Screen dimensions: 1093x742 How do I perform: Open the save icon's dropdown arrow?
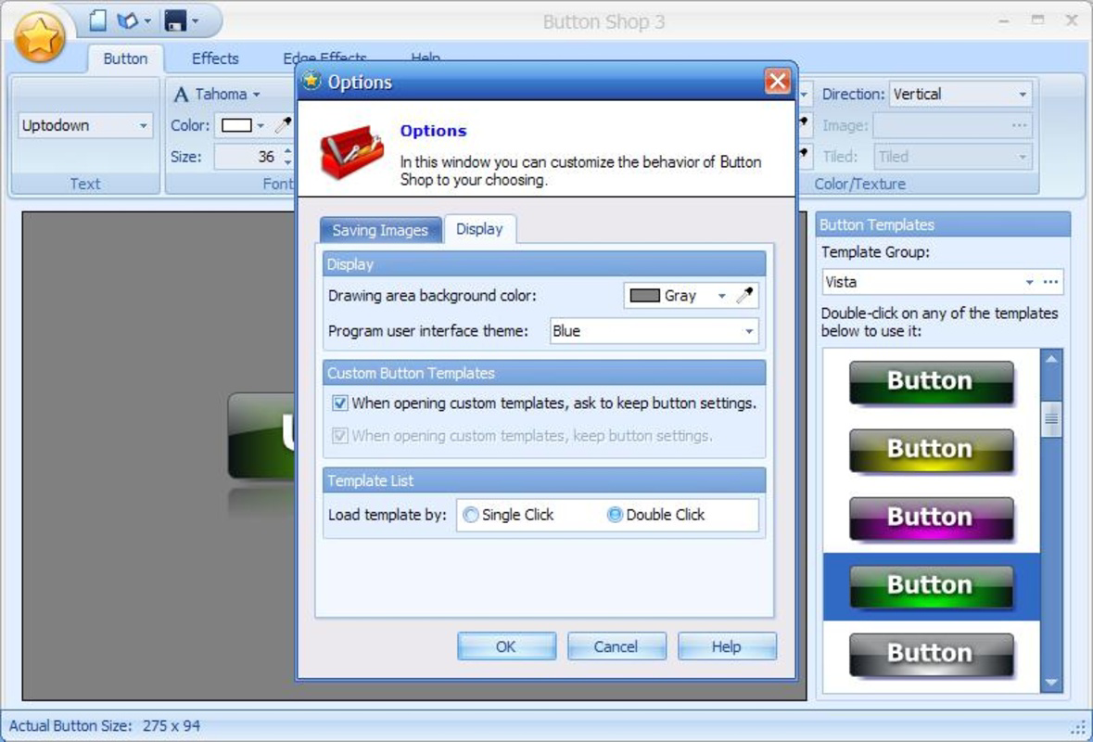pyautogui.click(x=196, y=21)
